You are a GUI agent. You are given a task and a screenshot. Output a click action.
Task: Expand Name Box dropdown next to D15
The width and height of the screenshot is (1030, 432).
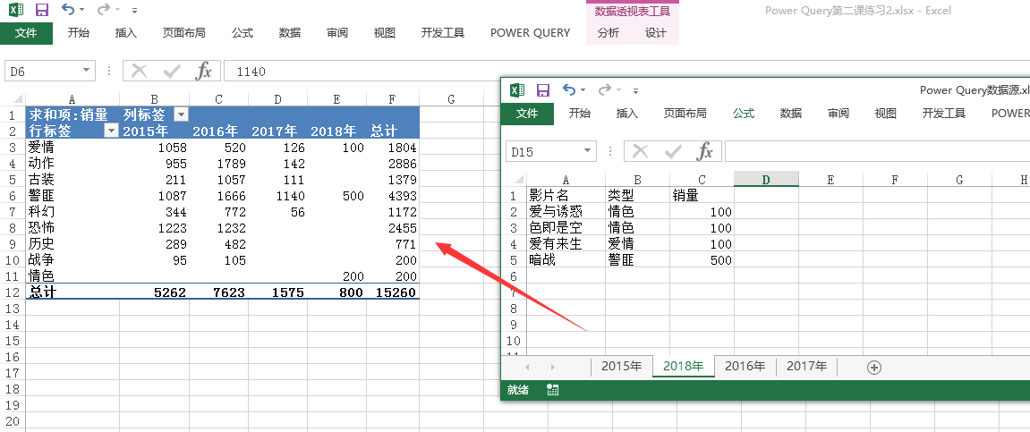click(588, 152)
